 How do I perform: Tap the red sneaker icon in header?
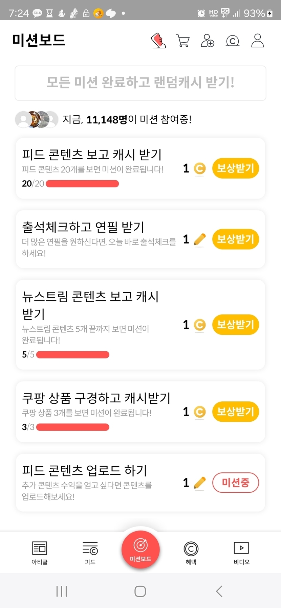coord(158,41)
